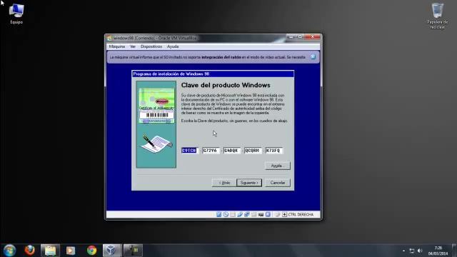Click the certificate of authenticity image
The image size is (457, 257).
point(156,106)
